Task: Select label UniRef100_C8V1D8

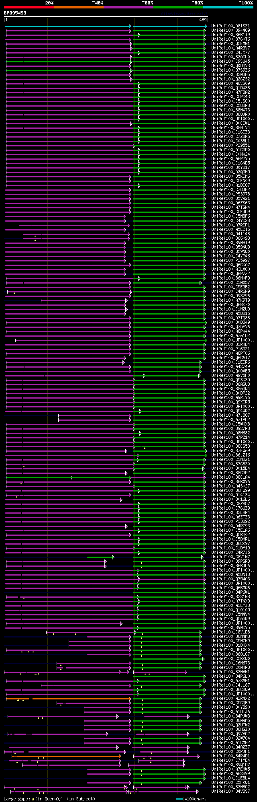Action: 230,632
